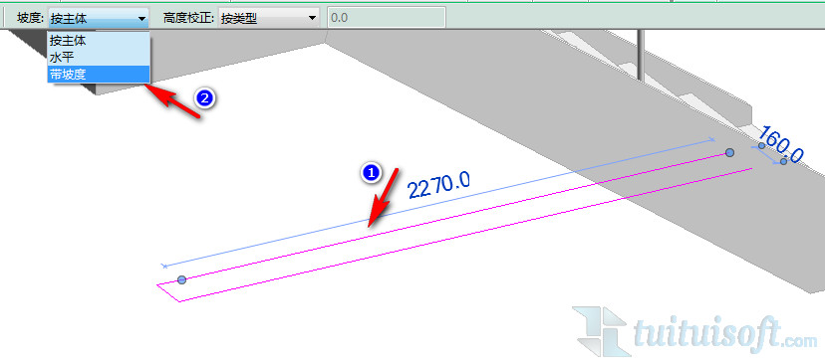Open the 高度校正 dropdown showing 按类型

(268, 18)
